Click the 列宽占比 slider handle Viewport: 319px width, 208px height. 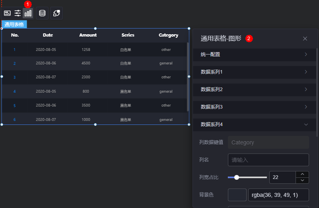tap(236, 177)
